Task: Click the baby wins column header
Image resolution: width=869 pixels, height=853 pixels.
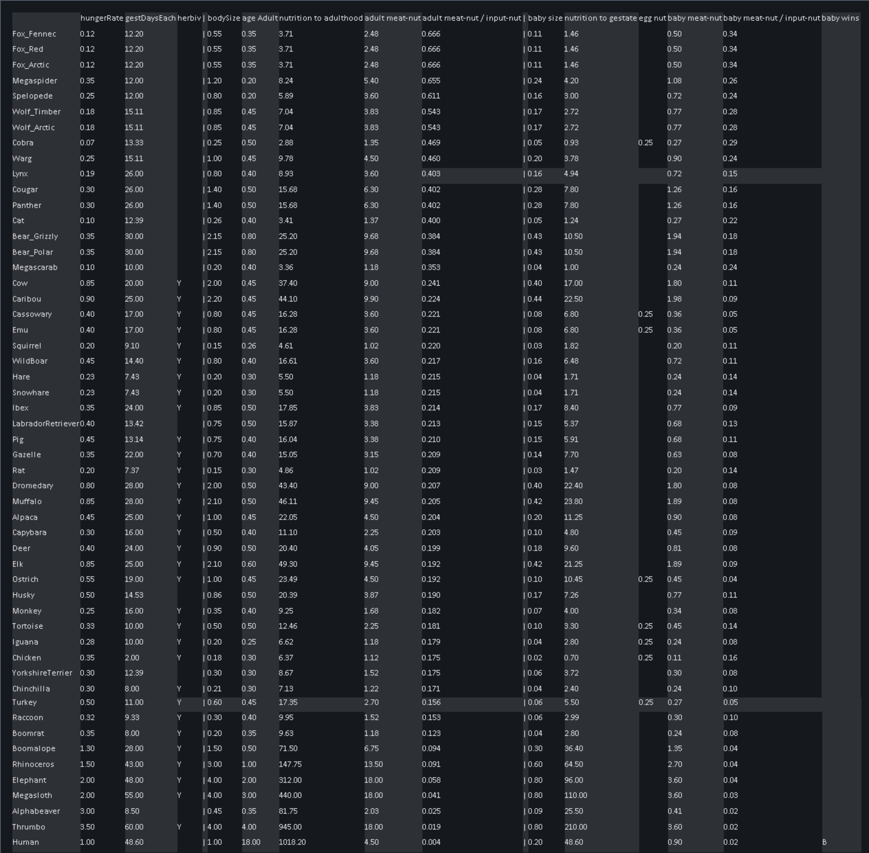Action: [x=840, y=18]
